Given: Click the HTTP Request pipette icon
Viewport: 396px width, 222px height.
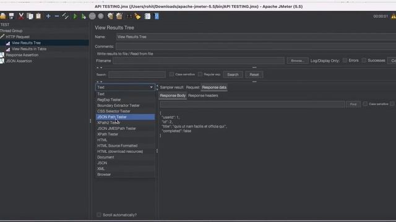Looking at the screenshot, I should [x=2, y=37].
